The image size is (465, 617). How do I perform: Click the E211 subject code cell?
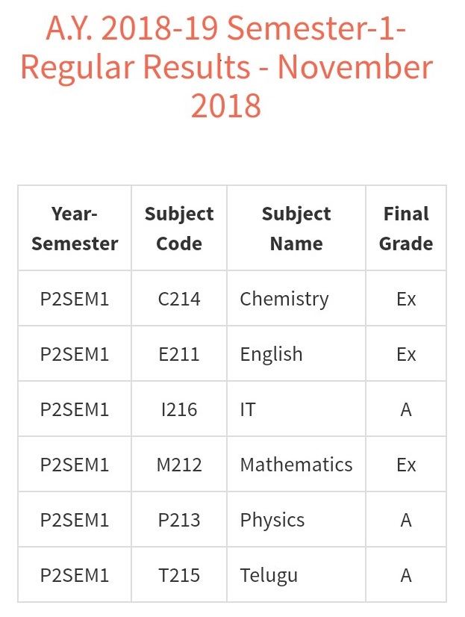pyautogui.click(x=179, y=354)
